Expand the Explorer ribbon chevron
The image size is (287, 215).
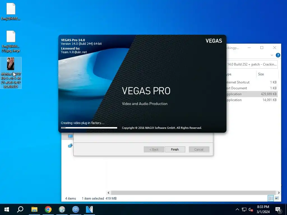pyautogui.click(x=272, y=55)
